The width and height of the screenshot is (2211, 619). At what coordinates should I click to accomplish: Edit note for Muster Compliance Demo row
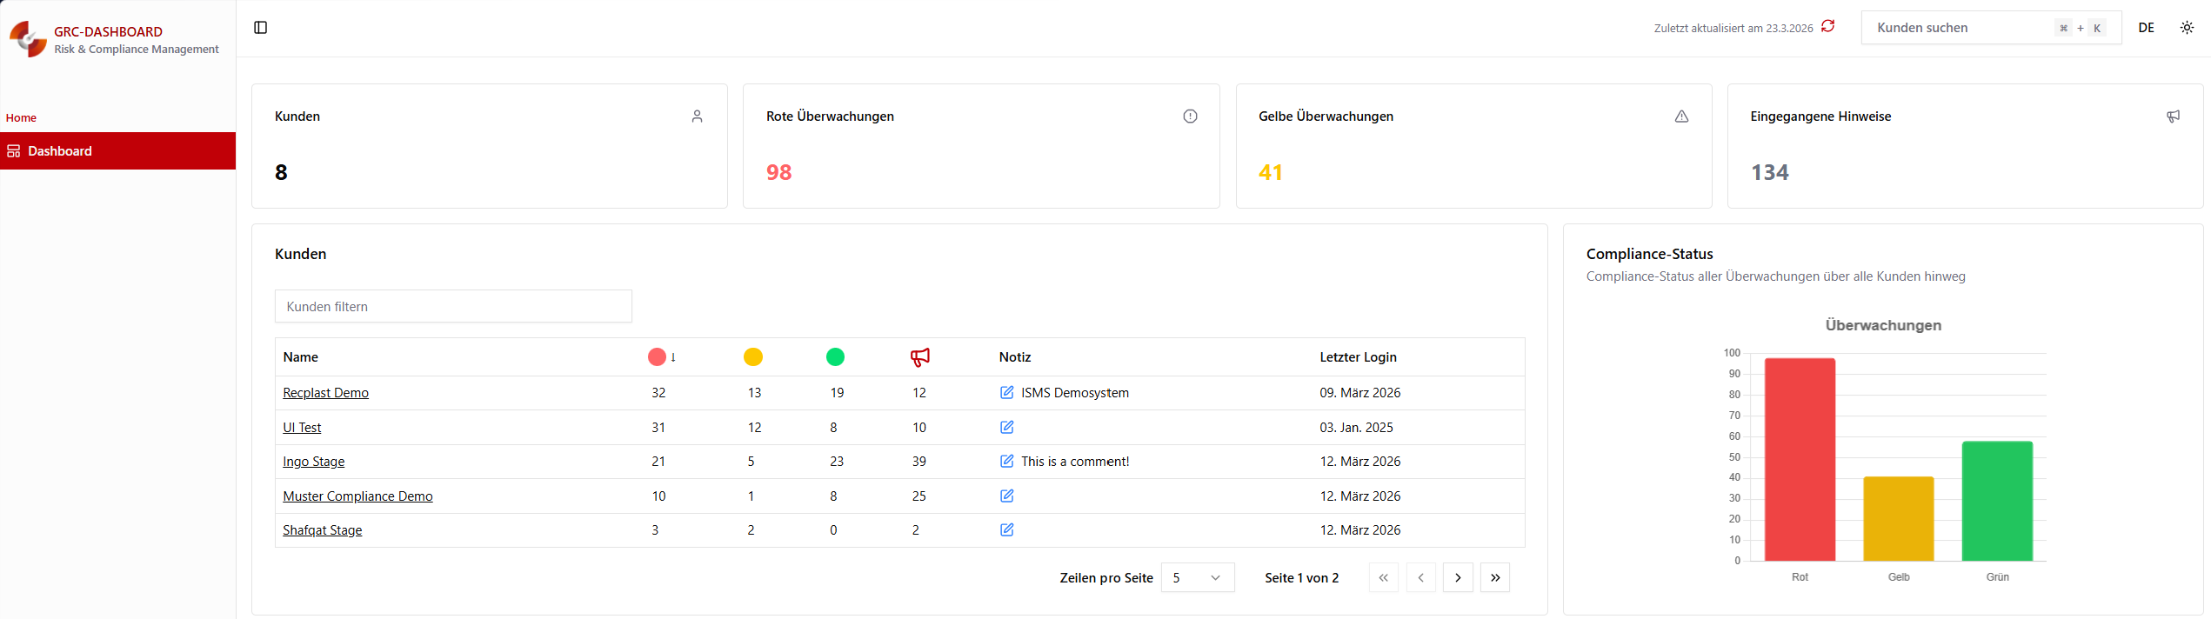(x=1006, y=496)
